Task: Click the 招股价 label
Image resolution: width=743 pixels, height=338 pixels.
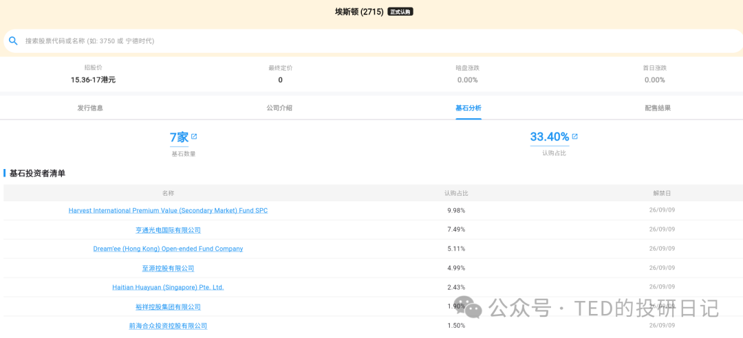Action: click(x=94, y=68)
